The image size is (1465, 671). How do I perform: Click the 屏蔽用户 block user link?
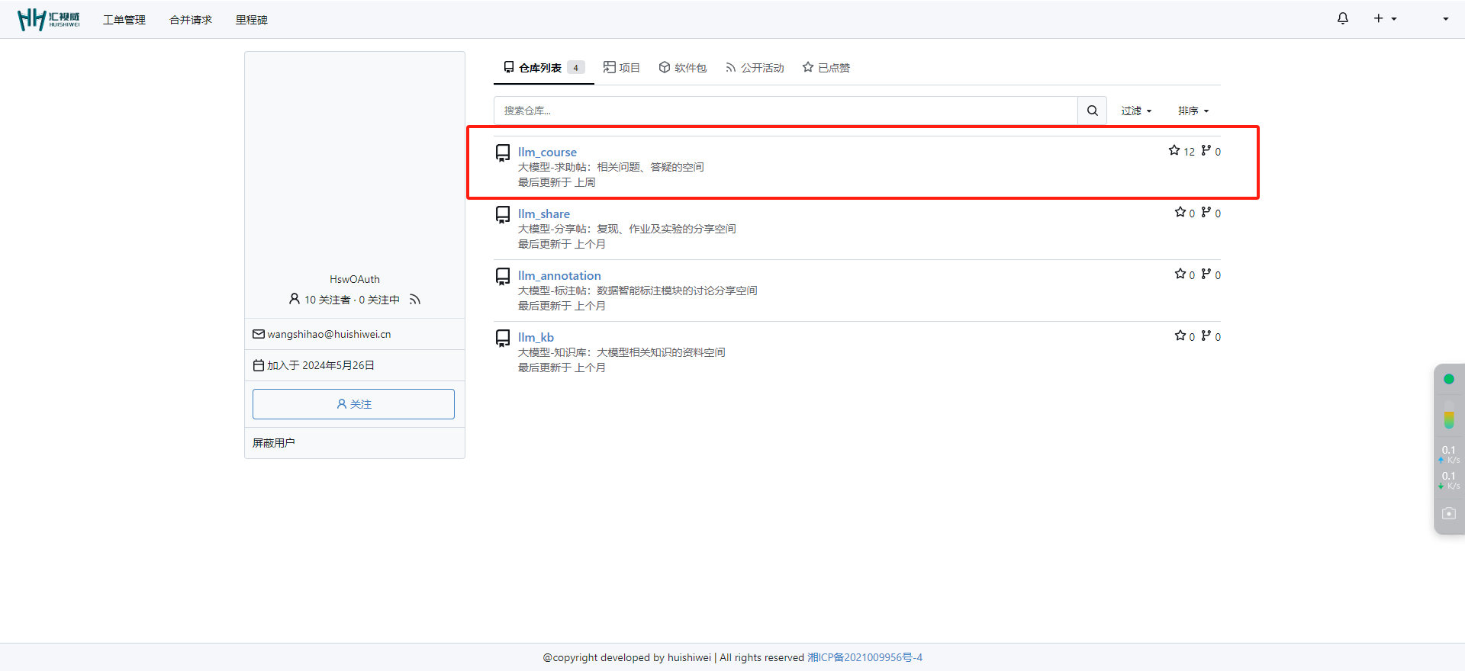point(274,443)
